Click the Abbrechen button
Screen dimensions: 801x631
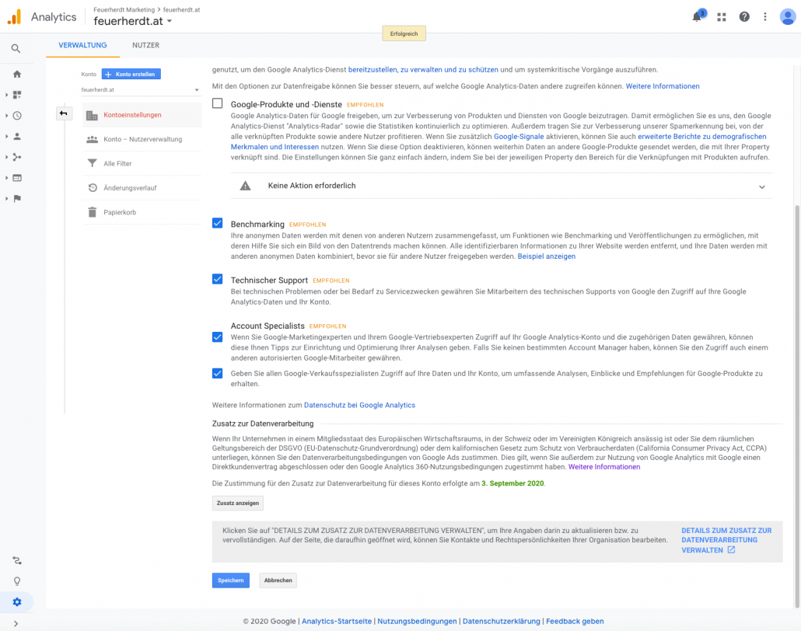(278, 580)
